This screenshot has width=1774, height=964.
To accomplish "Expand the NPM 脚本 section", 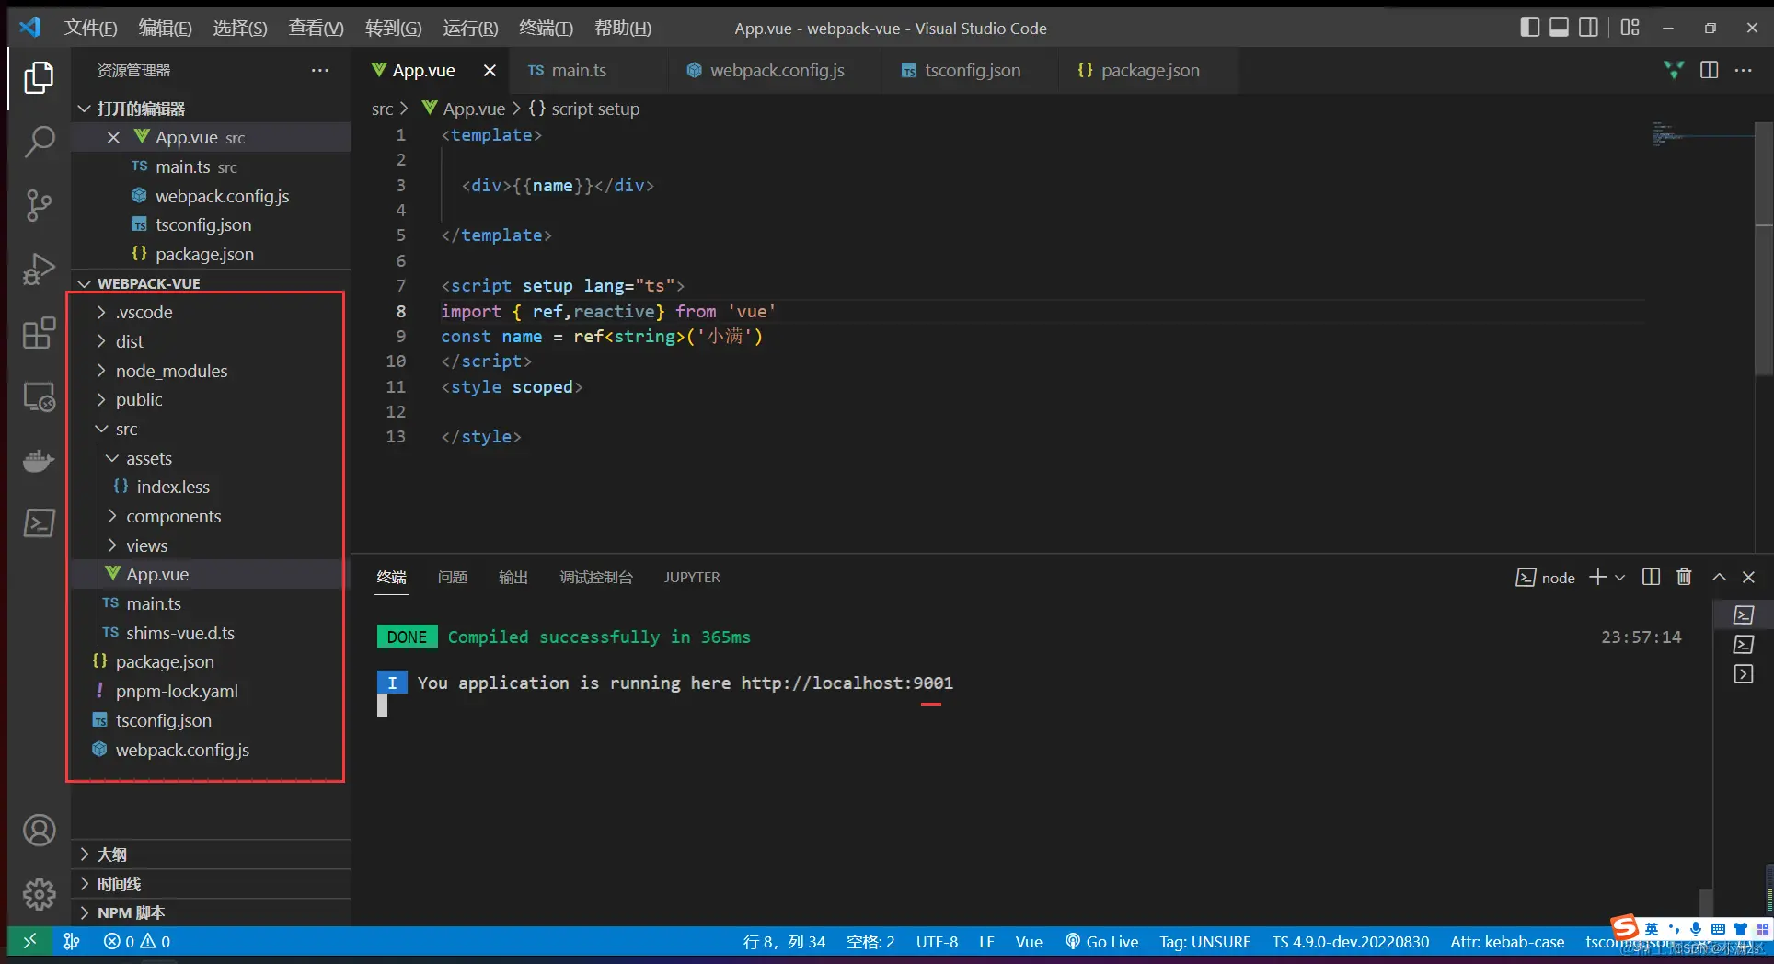I will tap(211, 912).
